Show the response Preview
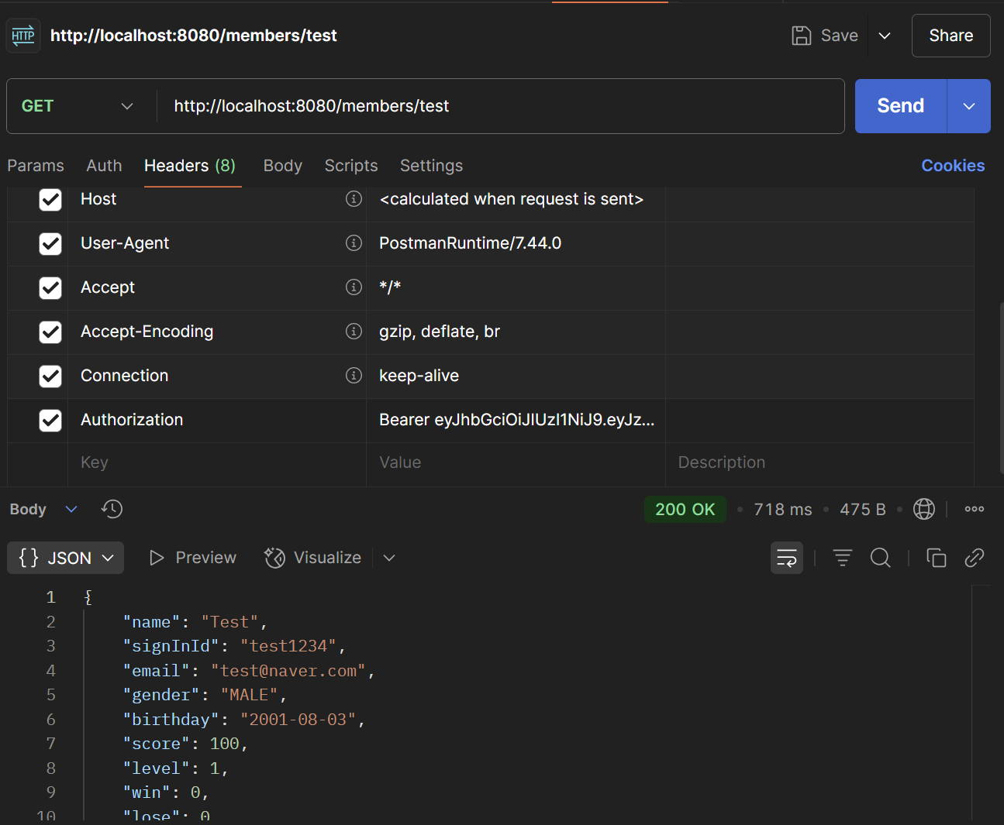 click(x=193, y=558)
